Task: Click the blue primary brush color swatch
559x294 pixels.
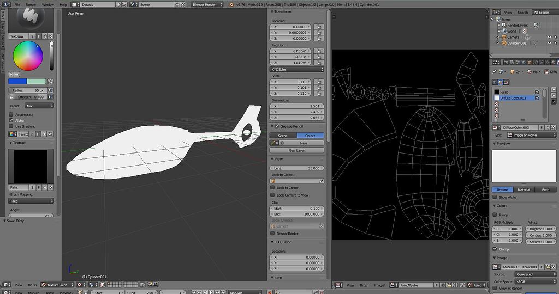Action: point(17,82)
